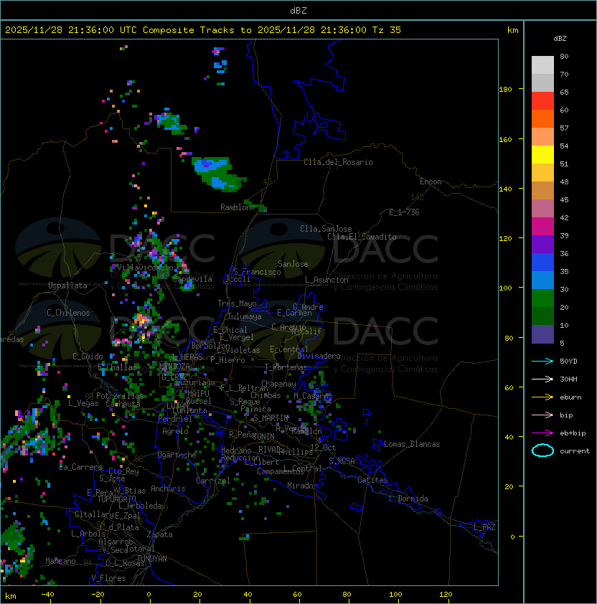This screenshot has width=597, height=604.
Task: Click the 'V_Flores' map label
Action: pos(108,578)
